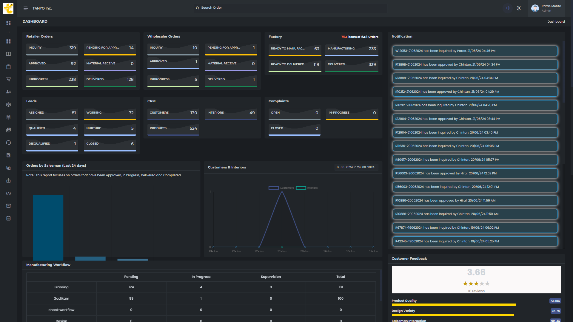Open the download tray icon in the sidebar
The height and width of the screenshot is (322, 573).
(x=8, y=180)
